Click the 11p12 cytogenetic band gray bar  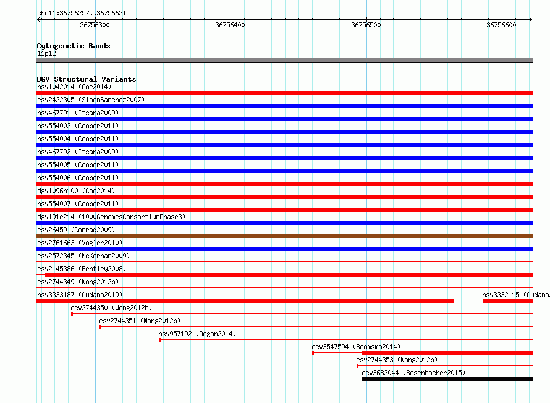tap(284, 60)
